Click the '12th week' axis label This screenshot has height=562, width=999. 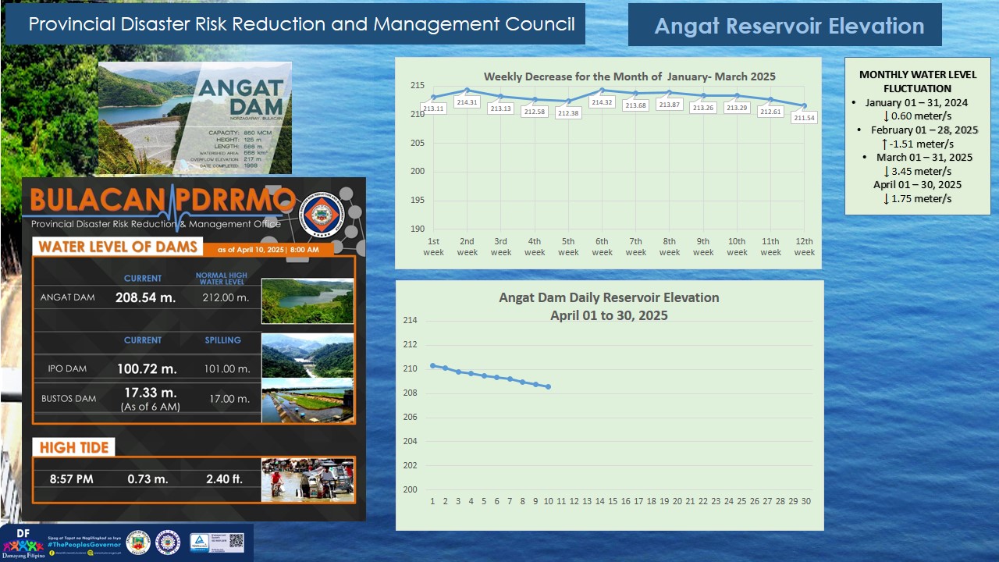(x=804, y=247)
